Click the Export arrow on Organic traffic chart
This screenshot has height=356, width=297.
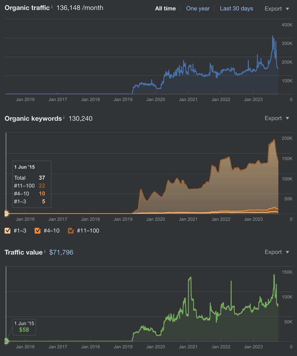point(287,9)
